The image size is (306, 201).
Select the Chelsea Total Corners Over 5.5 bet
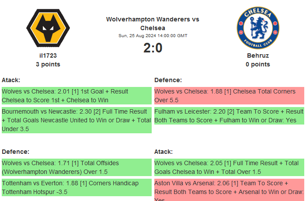229,96
